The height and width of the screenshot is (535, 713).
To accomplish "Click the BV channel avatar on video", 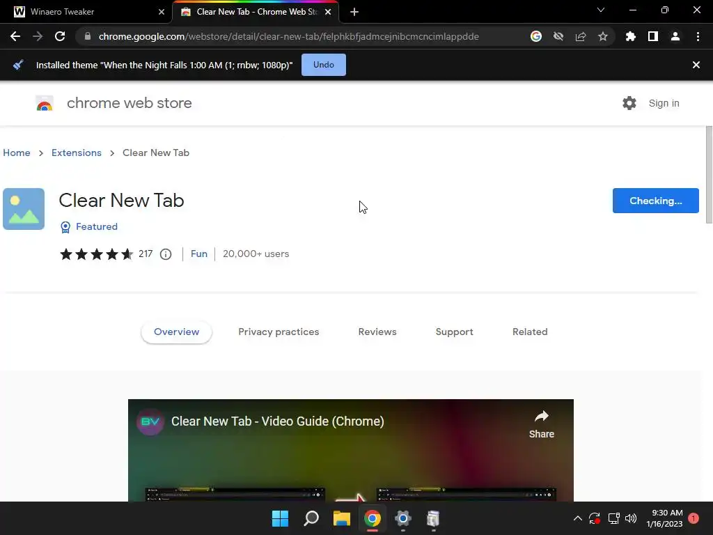I will point(150,421).
